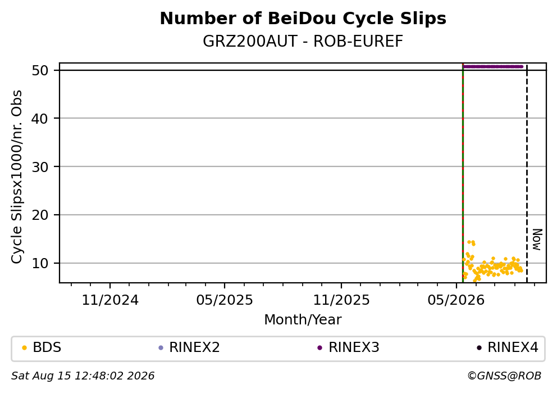This screenshot has width=557, height=393.
Task: Click the 50 y-axis tick label
Action: 40,70
